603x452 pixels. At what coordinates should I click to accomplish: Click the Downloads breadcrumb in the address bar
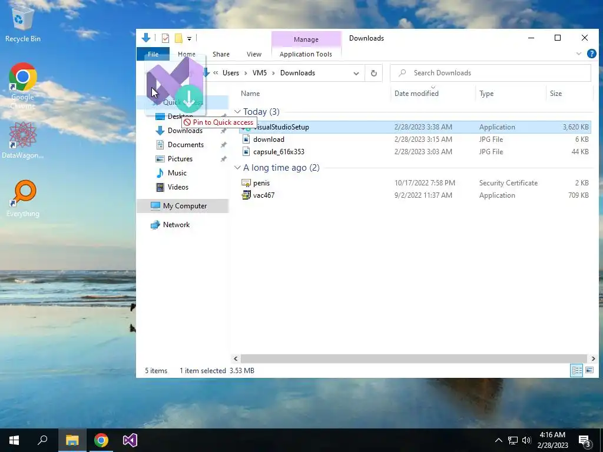click(x=297, y=73)
